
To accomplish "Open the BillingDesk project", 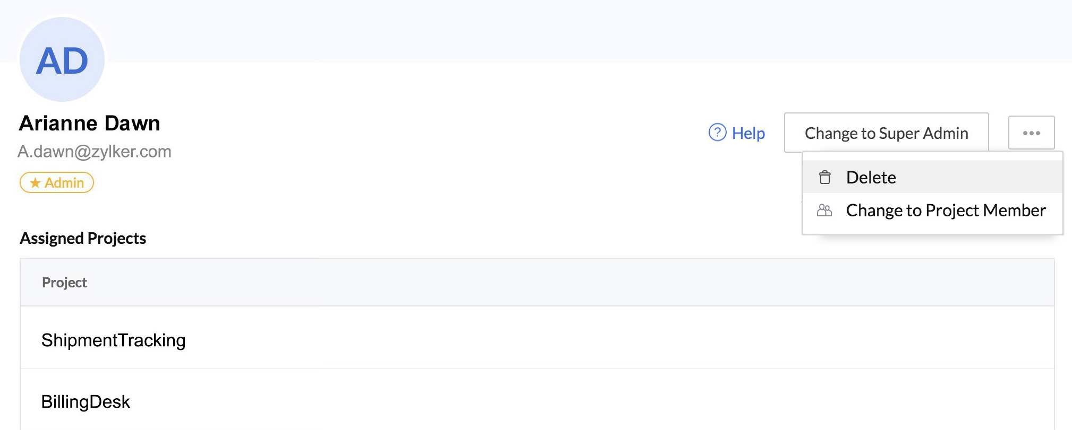I will click(86, 402).
